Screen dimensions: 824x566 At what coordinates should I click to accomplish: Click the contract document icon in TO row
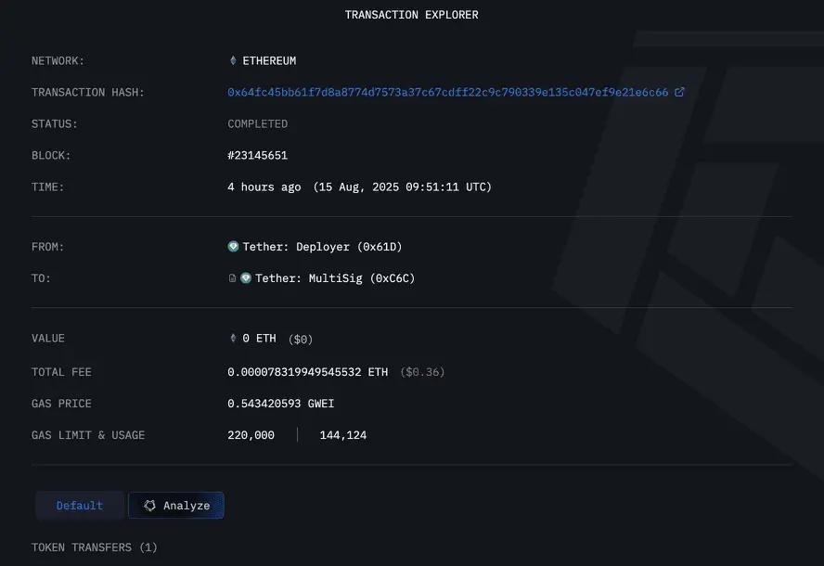[232, 278]
